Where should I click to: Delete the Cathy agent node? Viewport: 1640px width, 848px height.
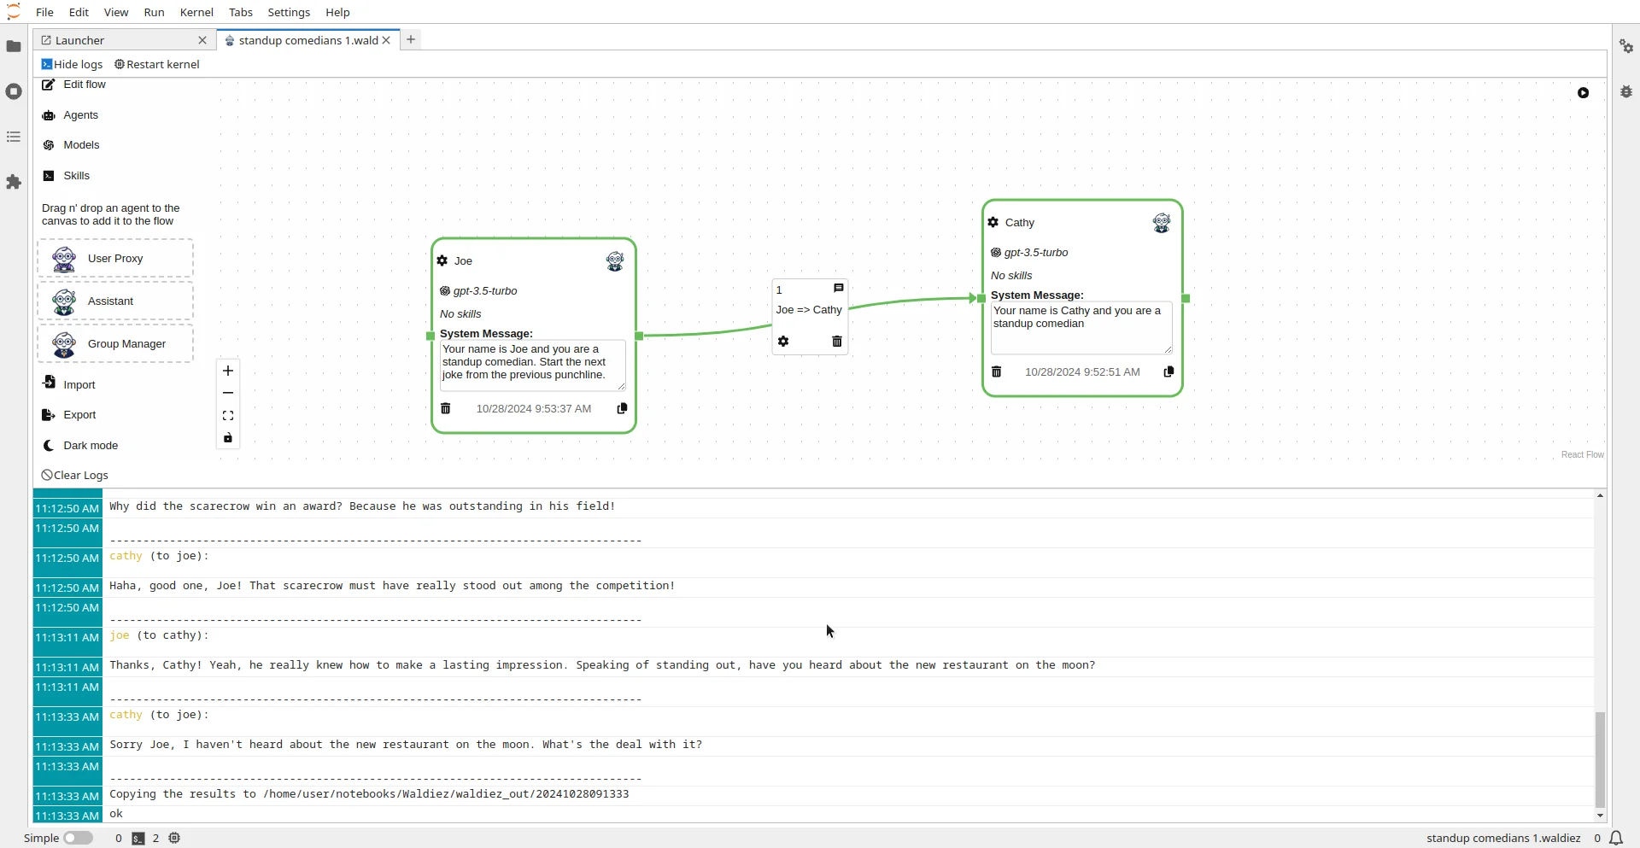click(996, 371)
